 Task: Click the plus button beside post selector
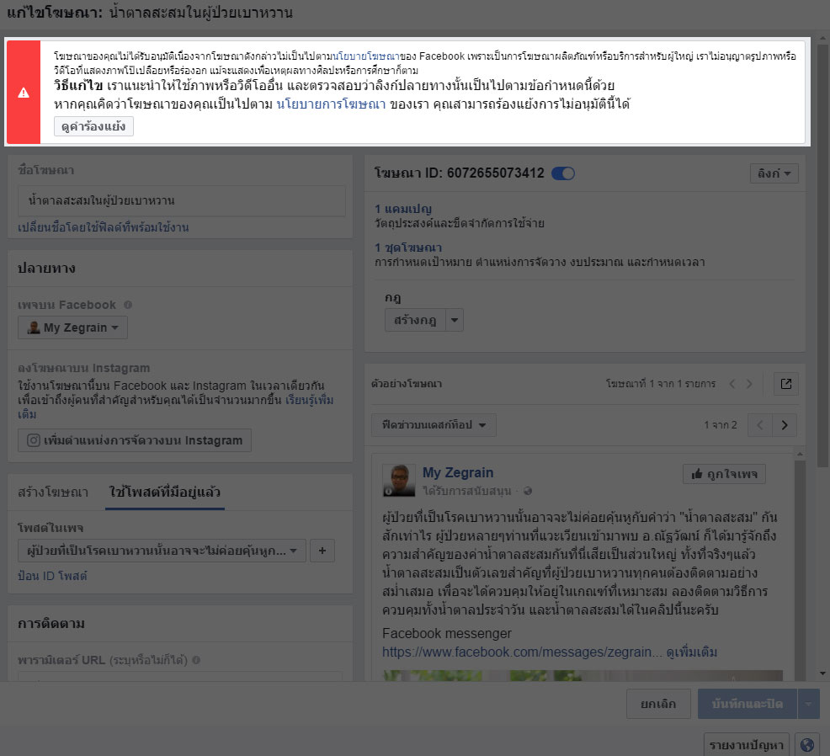tap(322, 551)
